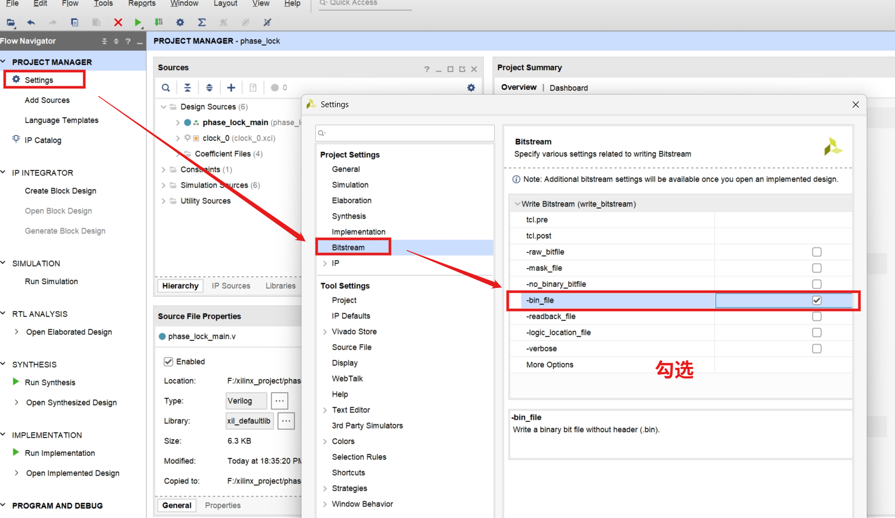Toggle the Enabled checkbox in Source File Properties
This screenshot has height=518, width=895.
(x=169, y=362)
